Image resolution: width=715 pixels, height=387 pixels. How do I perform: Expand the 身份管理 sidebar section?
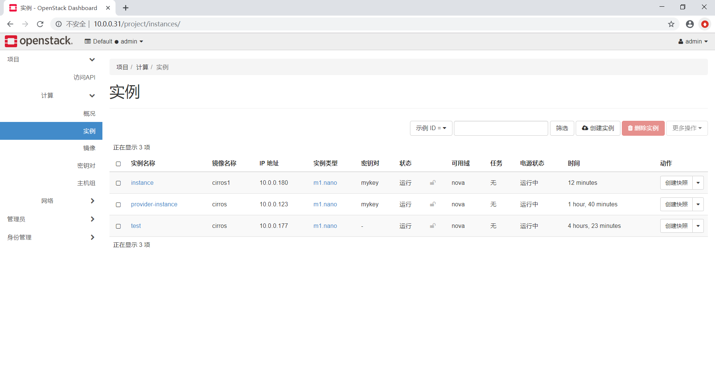[x=51, y=237]
